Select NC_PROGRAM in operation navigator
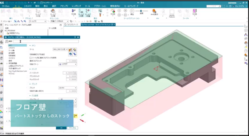 pos(10,31)
